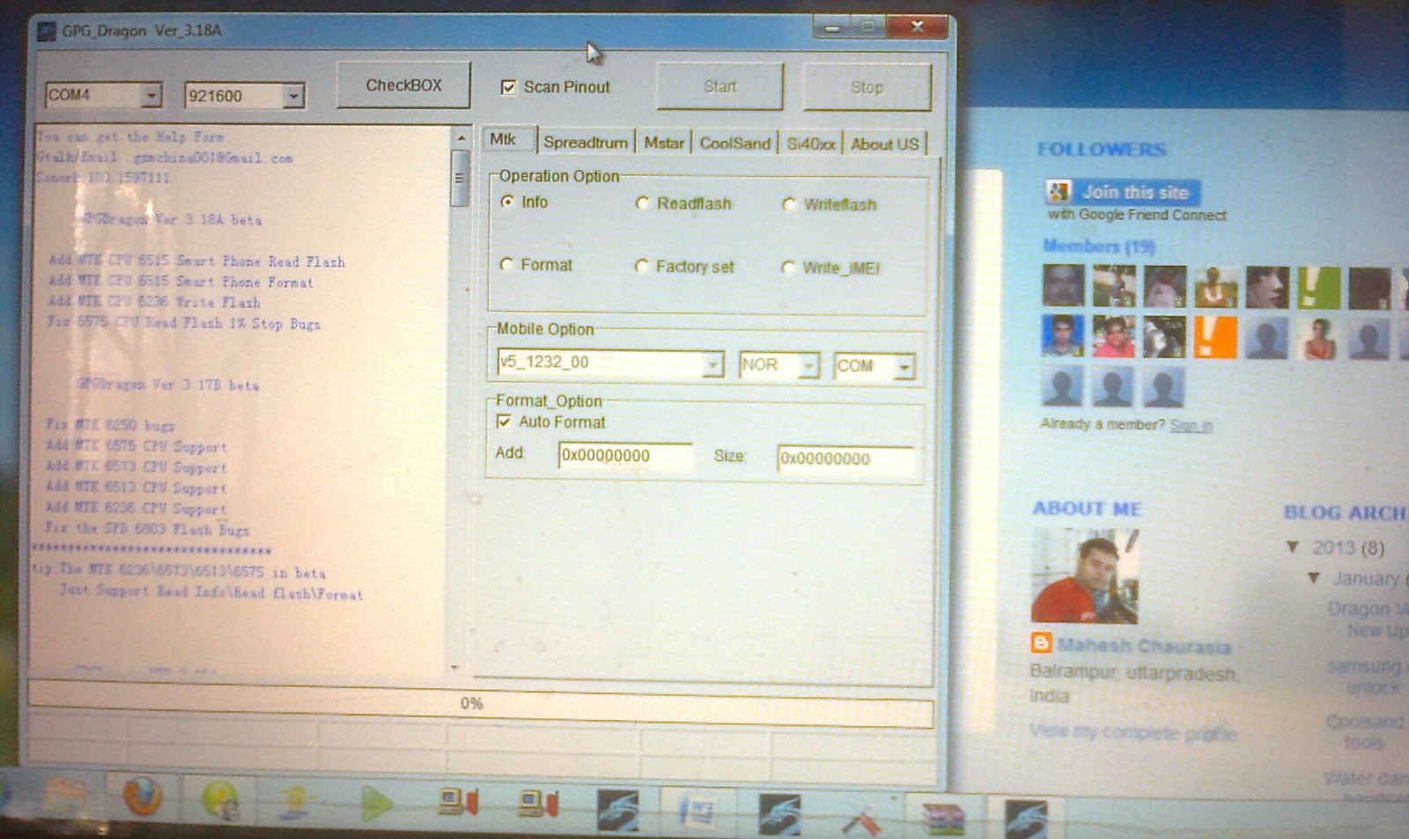Click the log panel scrollbar thumb
Screen dimensions: 1409x839
pyautogui.click(x=459, y=179)
